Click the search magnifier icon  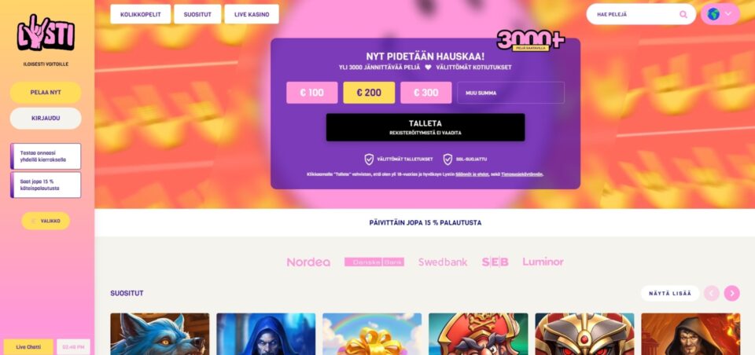(x=683, y=14)
